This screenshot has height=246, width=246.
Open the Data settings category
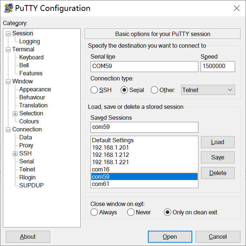[x=25, y=138]
